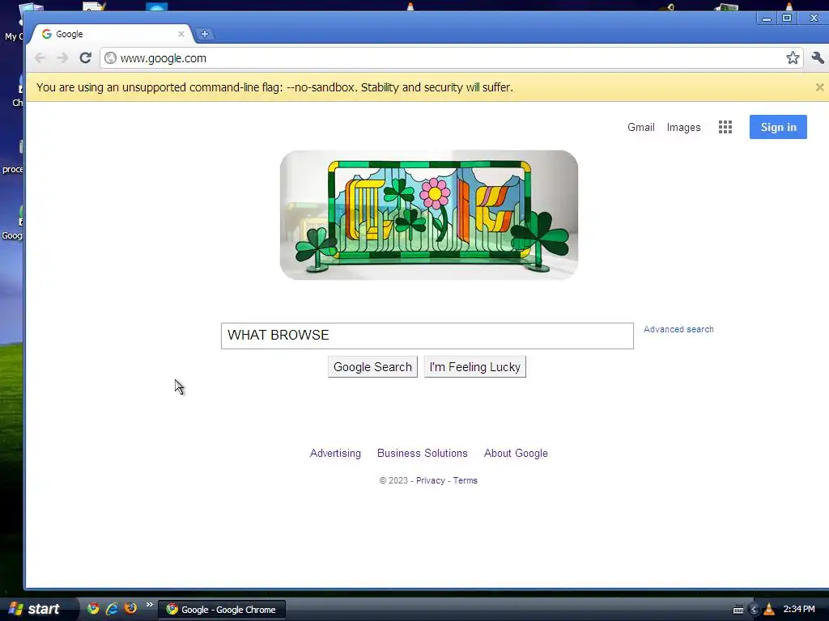The image size is (829, 621).
Task: Open the Chrome wrench settings menu
Action: click(818, 57)
